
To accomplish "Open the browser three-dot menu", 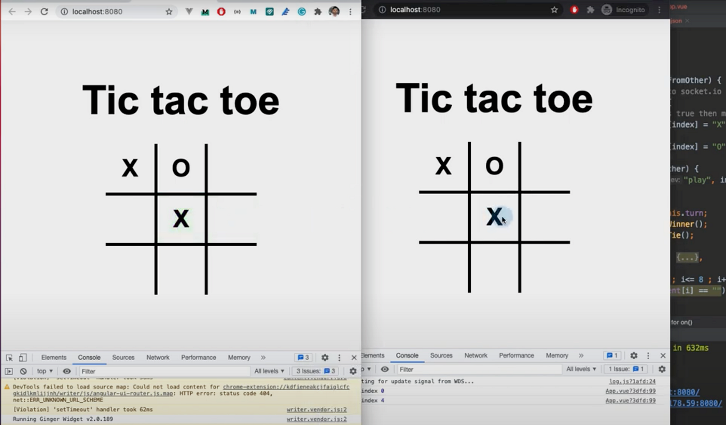I will [350, 11].
